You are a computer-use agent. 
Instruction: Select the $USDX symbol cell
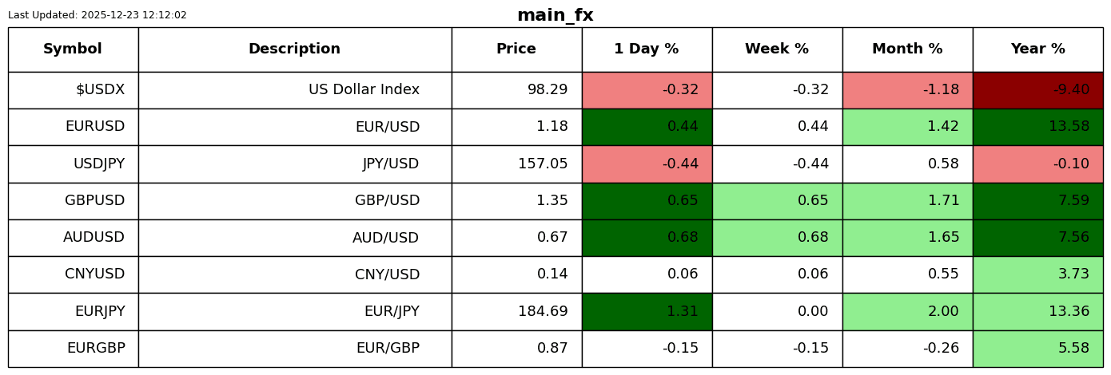point(100,90)
